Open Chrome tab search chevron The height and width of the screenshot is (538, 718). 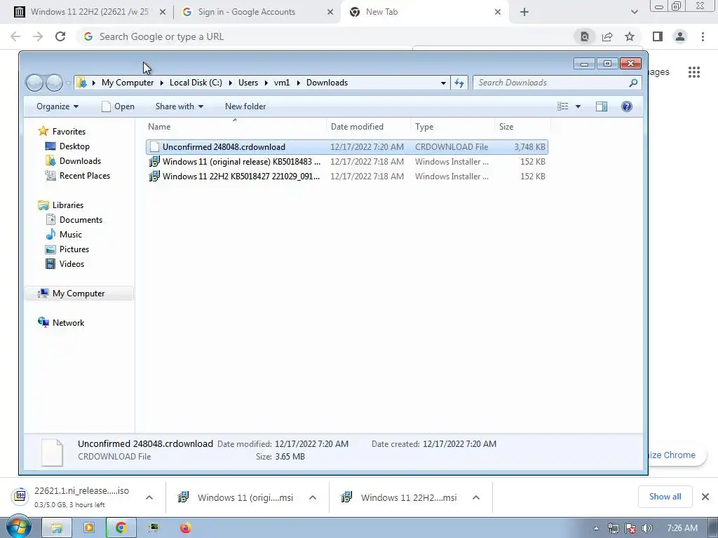634,13
